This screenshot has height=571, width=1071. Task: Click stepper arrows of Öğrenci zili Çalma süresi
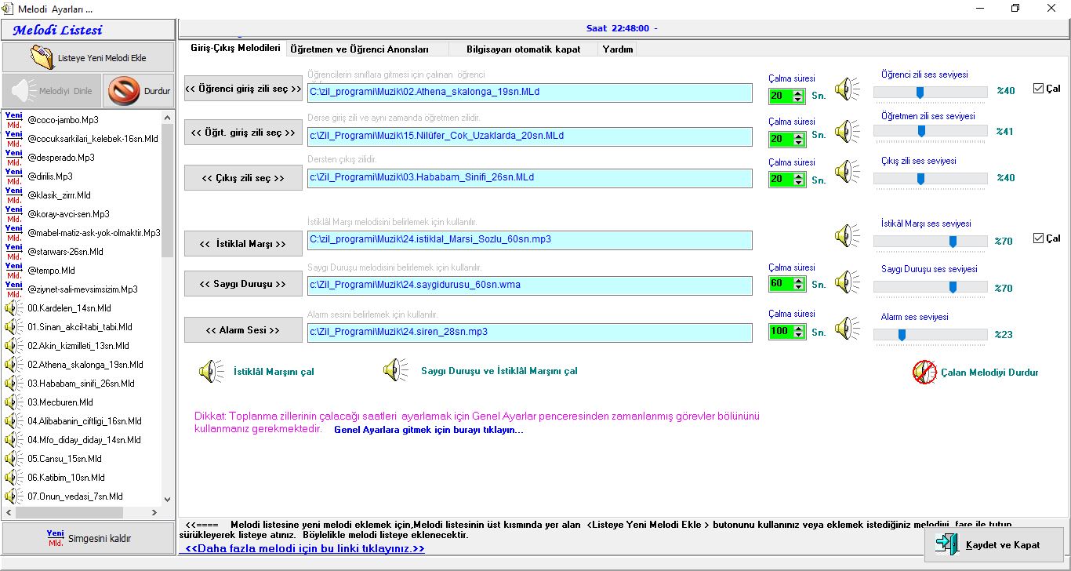click(x=798, y=96)
